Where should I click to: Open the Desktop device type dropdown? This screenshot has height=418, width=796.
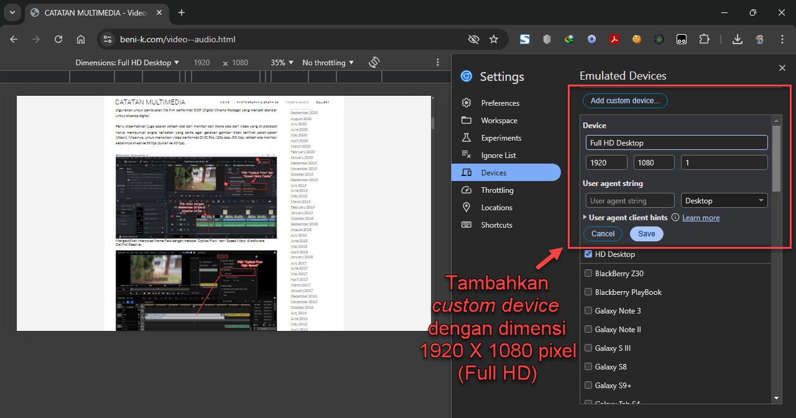tap(724, 200)
